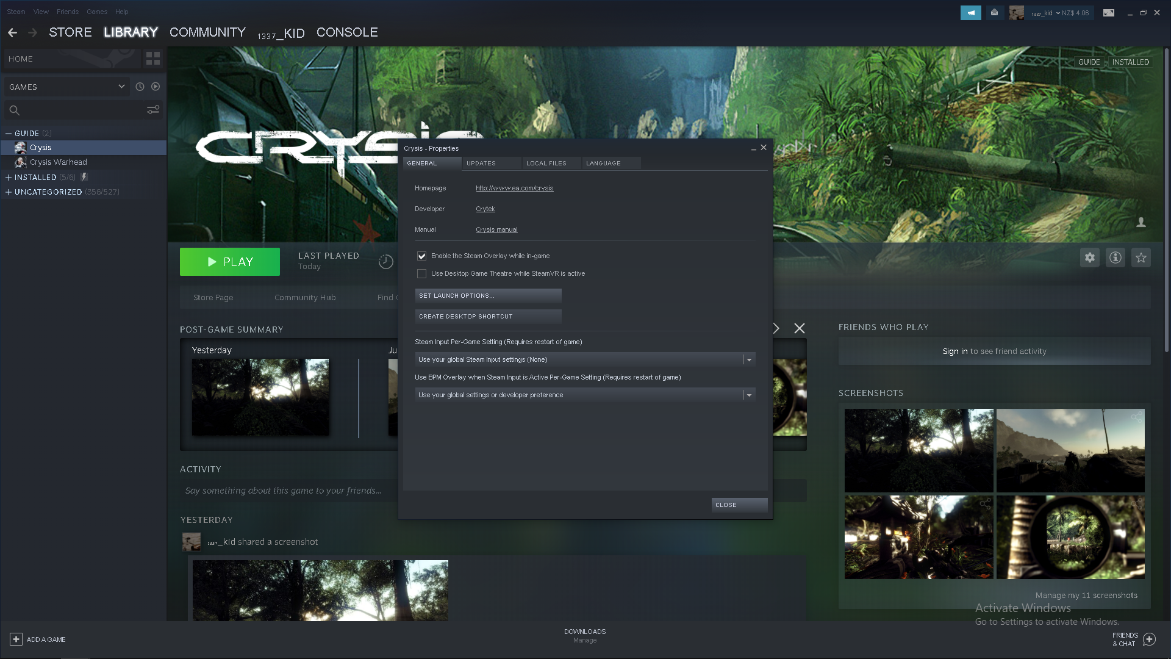Image resolution: width=1171 pixels, height=659 pixels.
Task: Disable the Steam Overlay while in-game checkbox
Action: pos(421,256)
